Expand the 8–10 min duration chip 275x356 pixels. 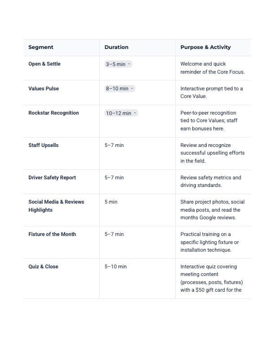pyautogui.click(x=120, y=89)
